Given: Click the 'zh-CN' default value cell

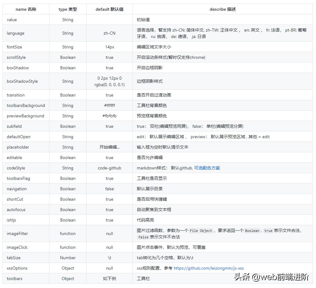Looking at the screenshot, I should [x=109, y=33].
